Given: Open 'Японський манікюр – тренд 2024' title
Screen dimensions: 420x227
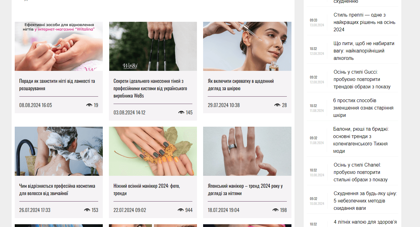Looking at the screenshot, I should 245,190.
